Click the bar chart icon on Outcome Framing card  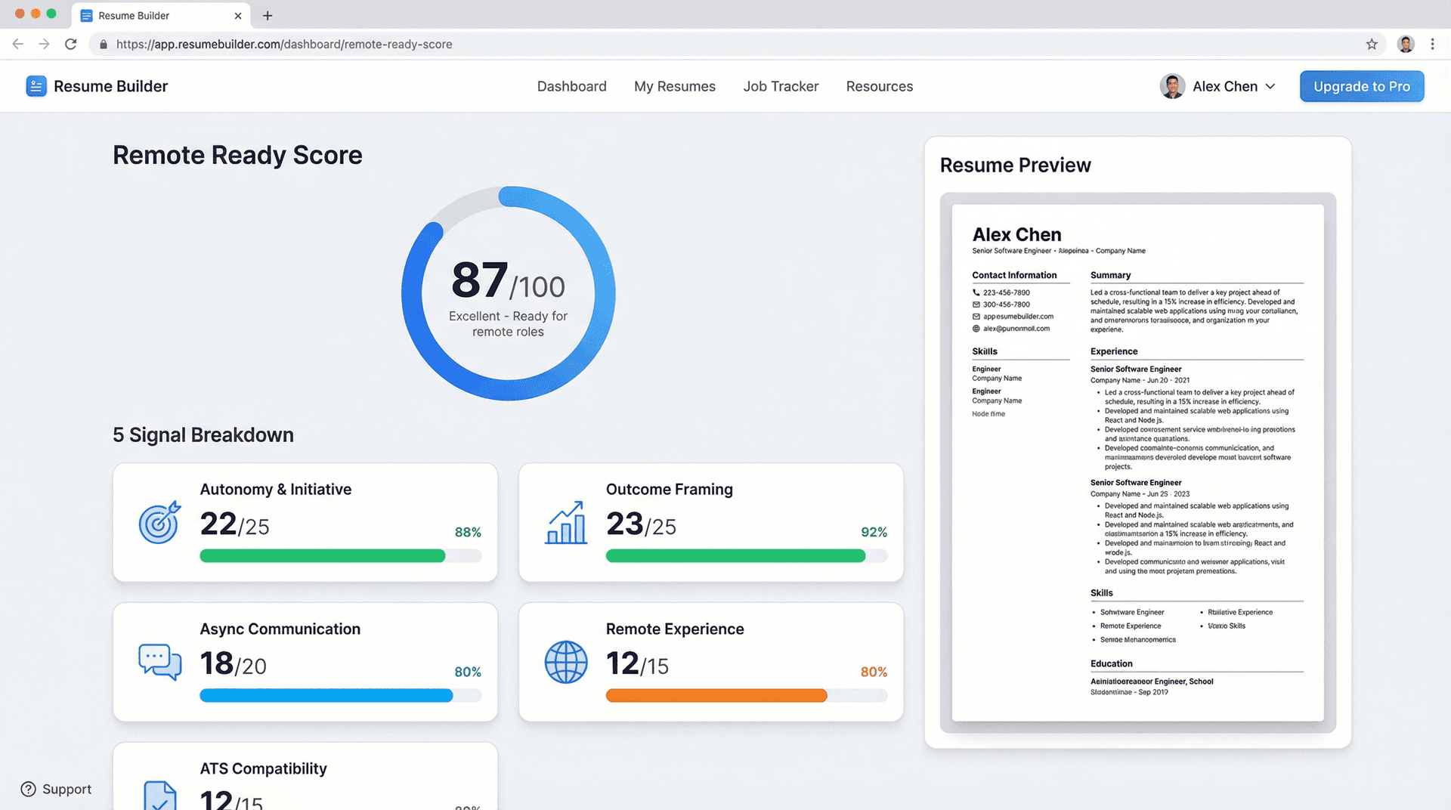click(565, 522)
